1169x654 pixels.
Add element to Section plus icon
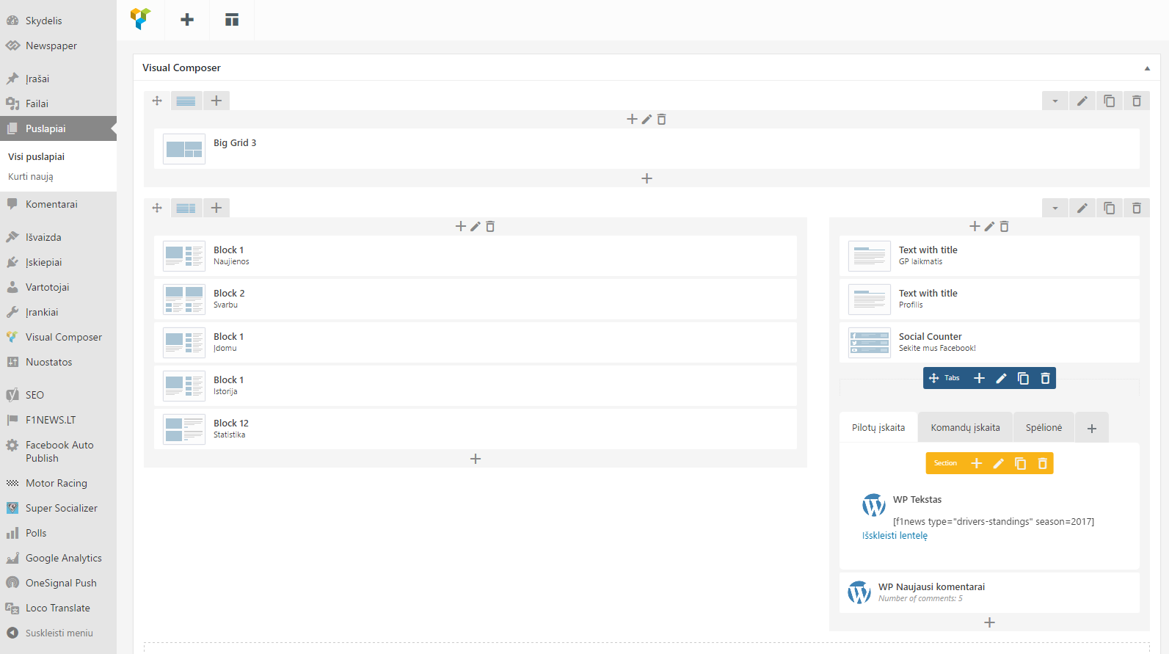[x=976, y=463]
